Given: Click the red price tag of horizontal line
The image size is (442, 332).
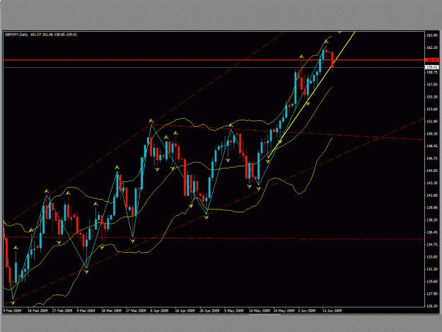Looking at the screenshot, I should click(432, 59).
